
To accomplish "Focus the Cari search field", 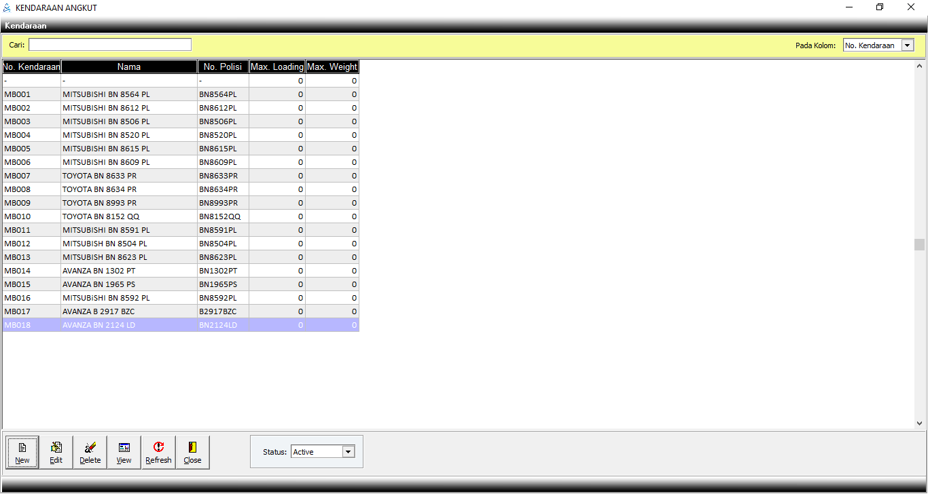I will [x=110, y=45].
